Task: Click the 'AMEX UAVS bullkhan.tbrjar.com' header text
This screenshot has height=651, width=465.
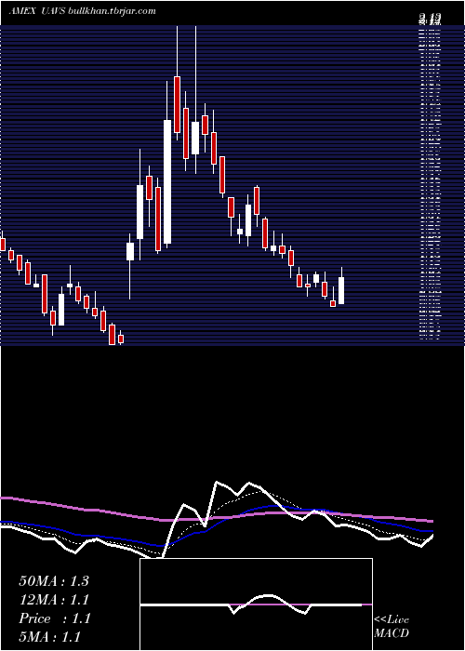Action: [83, 11]
